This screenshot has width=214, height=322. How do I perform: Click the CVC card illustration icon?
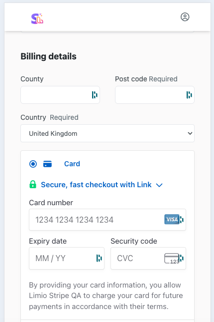(x=172, y=258)
